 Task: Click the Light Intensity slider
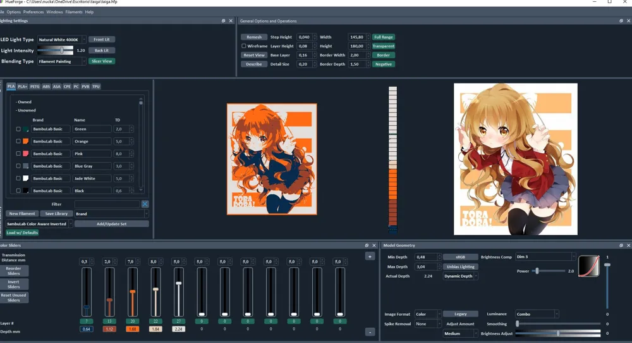pyautogui.click(x=55, y=50)
